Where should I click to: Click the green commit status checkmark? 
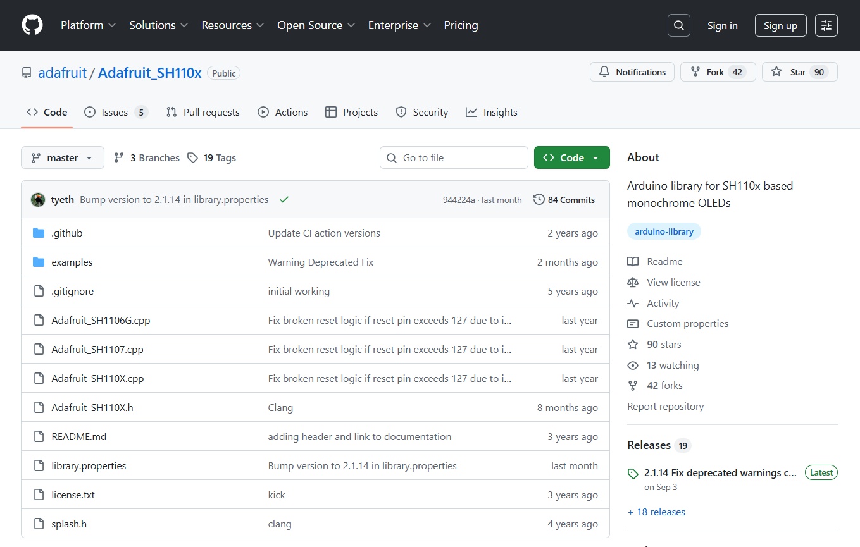[x=284, y=200]
